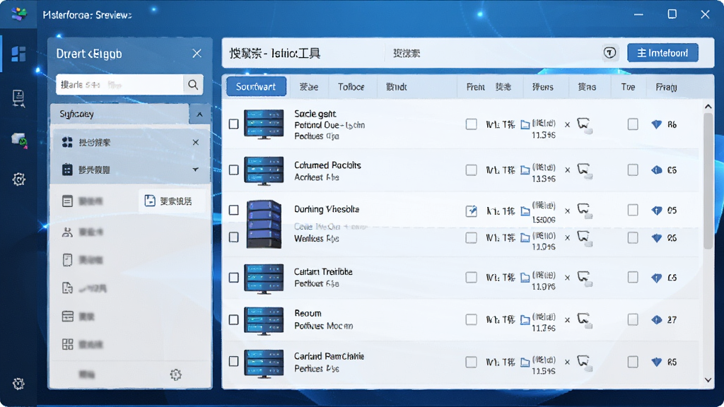Click the Frrag column header
Image resolution: width=724 pixels, height=407 pixels.
click(666, 87)
